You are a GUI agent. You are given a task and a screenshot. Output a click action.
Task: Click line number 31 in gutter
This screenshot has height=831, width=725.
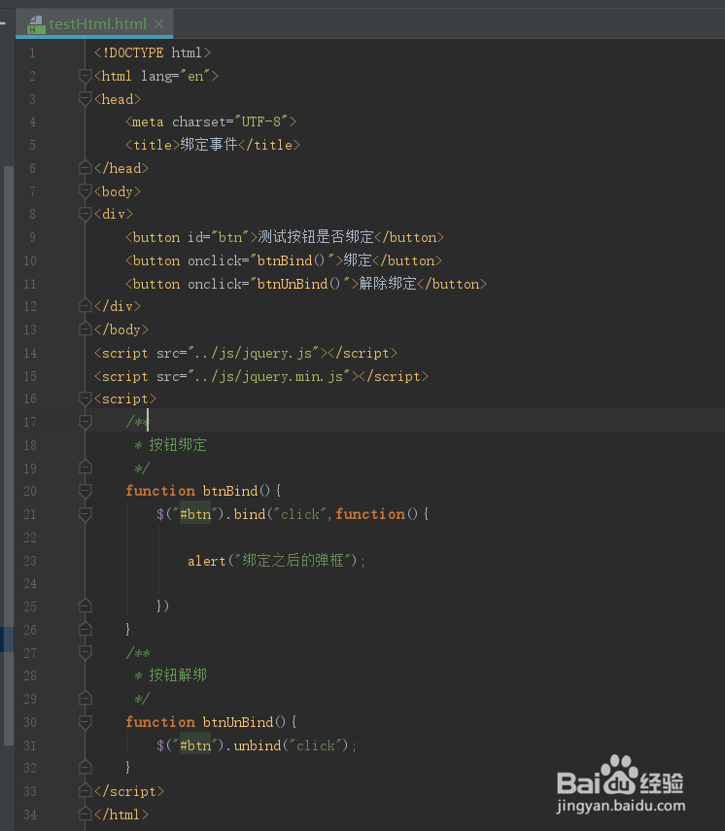pyautogui.click(x=30, y=745)
